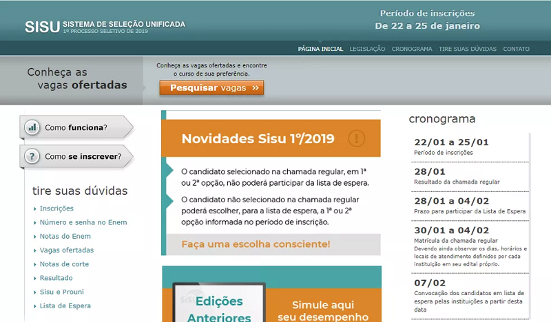Click the Matrícula da chamada regular entry
The height and width of the screenshot is (322, 551).
(456, 241)
